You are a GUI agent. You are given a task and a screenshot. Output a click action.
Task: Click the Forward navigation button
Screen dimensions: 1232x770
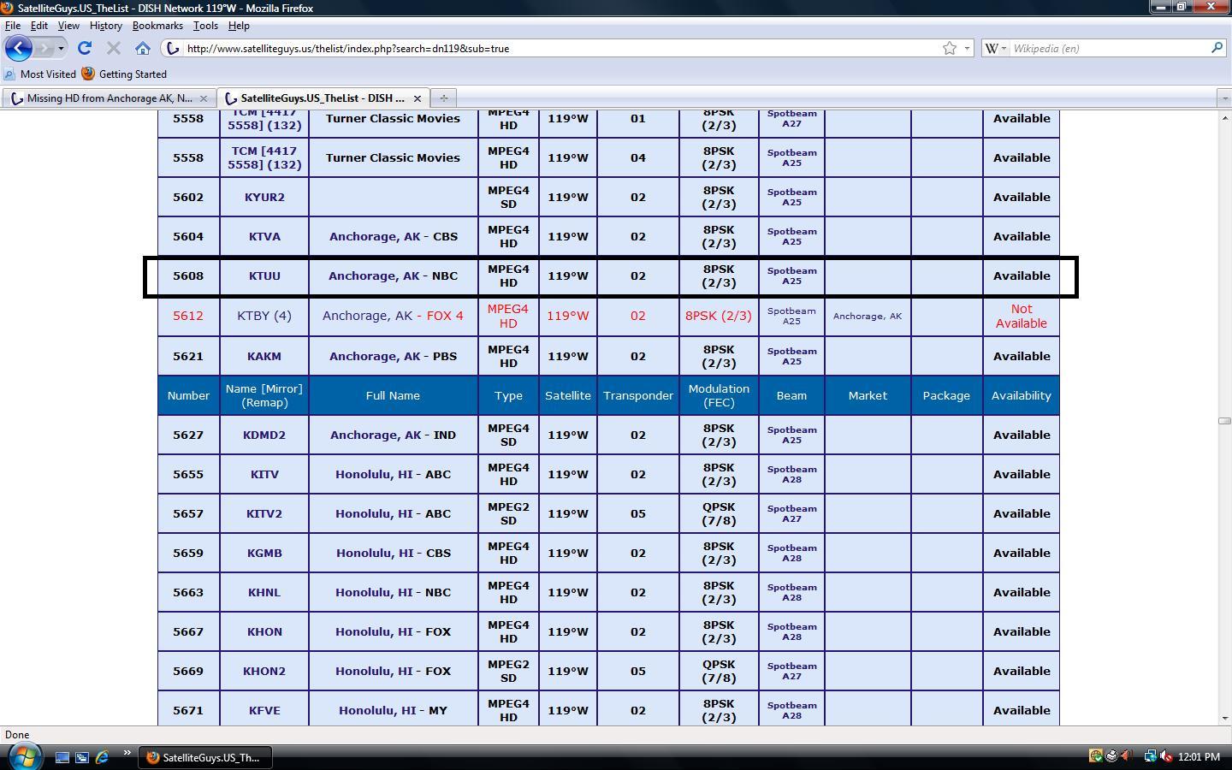point(44,48)
